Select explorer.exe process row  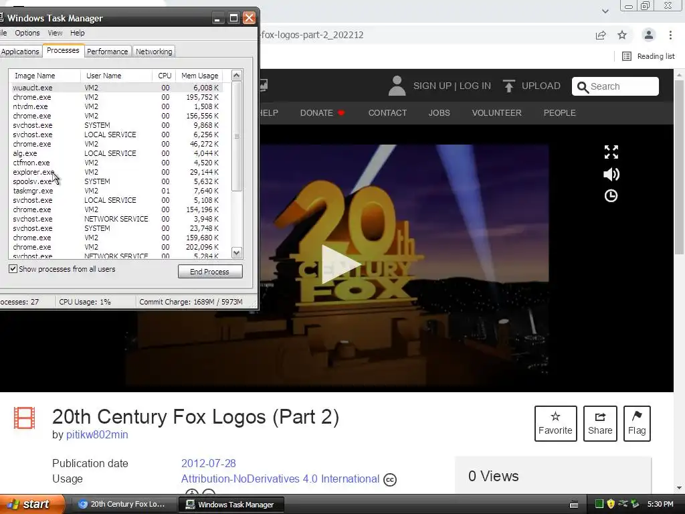tap(116, 172)
